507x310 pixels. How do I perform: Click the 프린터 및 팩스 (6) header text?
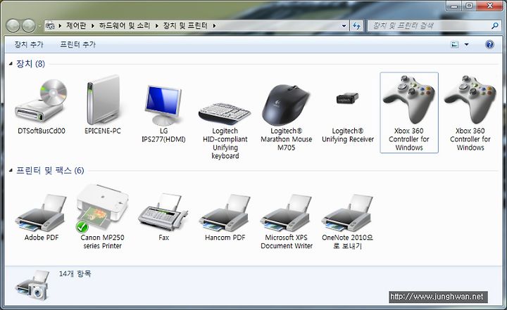[50, 170]
